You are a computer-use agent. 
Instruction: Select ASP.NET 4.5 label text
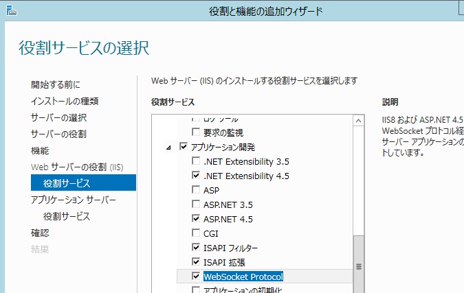click(x=228, y=219)
